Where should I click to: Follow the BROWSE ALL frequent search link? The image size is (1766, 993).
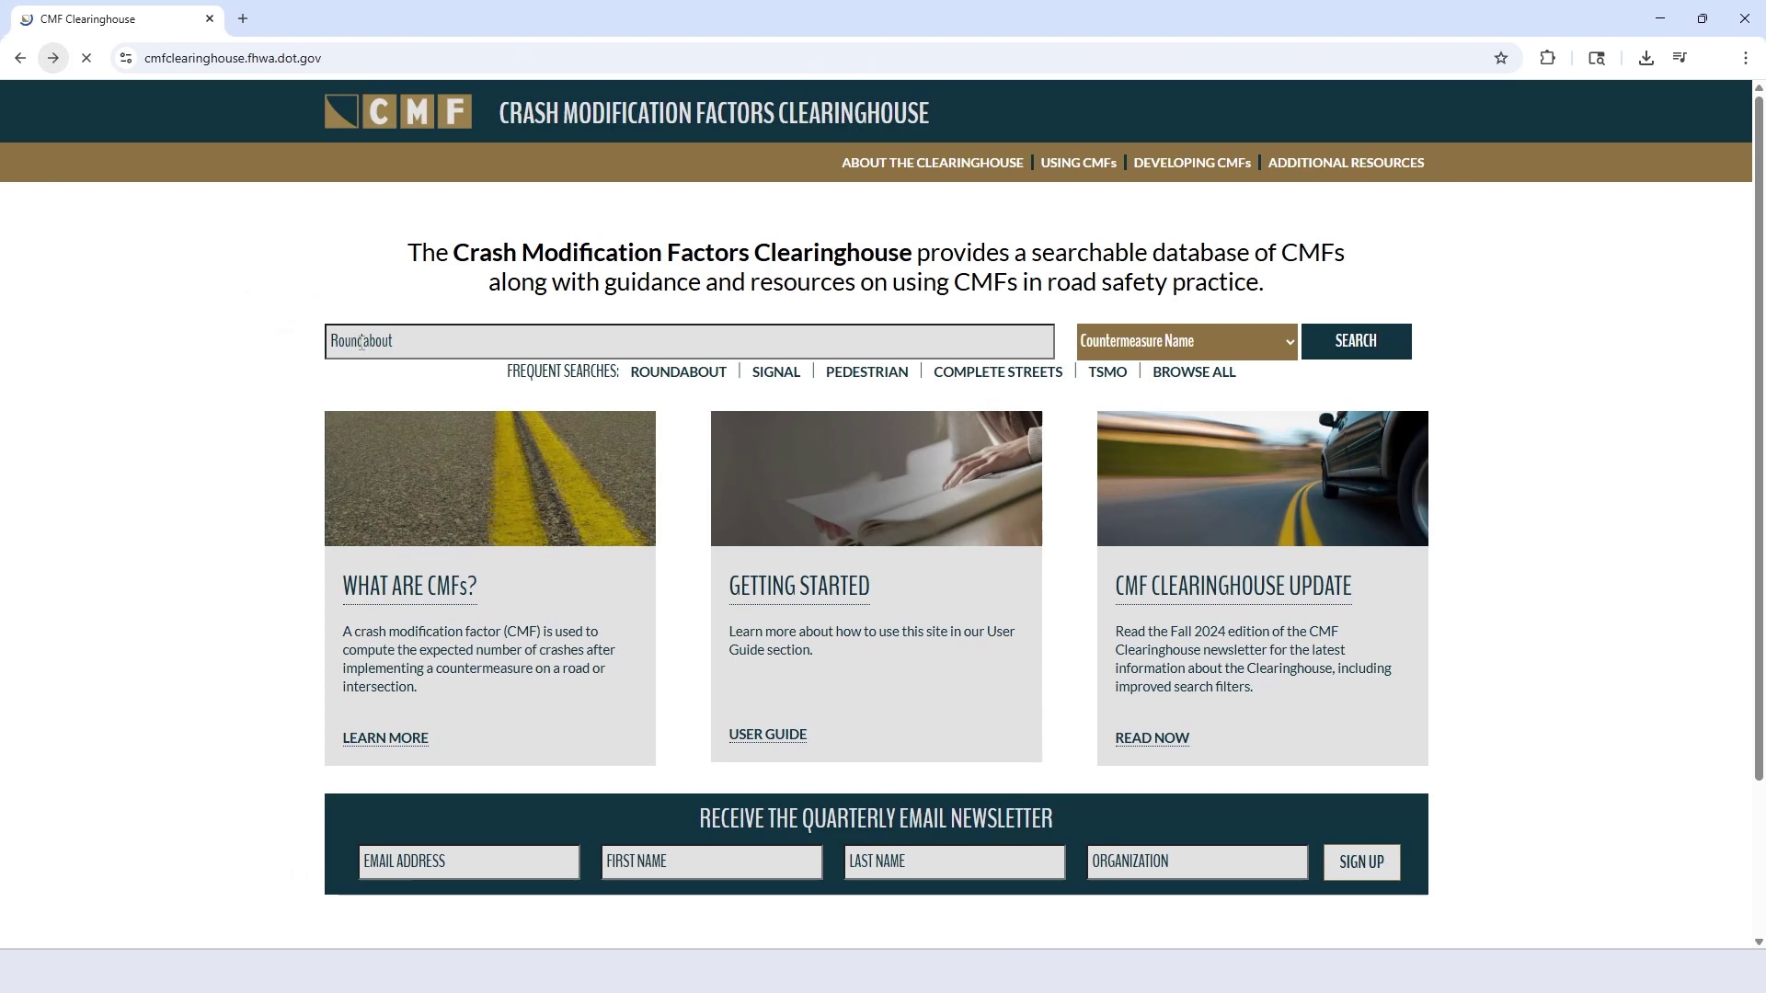coord(1194,372)
